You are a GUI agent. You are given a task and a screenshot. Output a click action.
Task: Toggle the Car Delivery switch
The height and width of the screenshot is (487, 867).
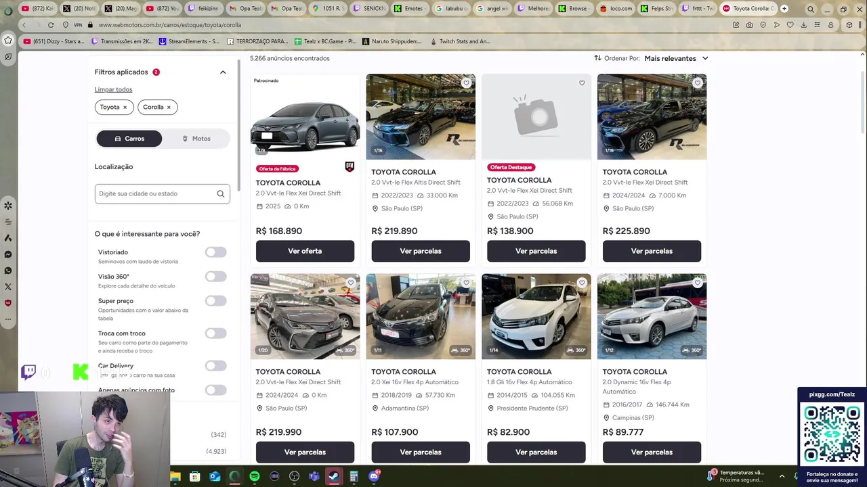pyautogui.click(x=215, y=366)
